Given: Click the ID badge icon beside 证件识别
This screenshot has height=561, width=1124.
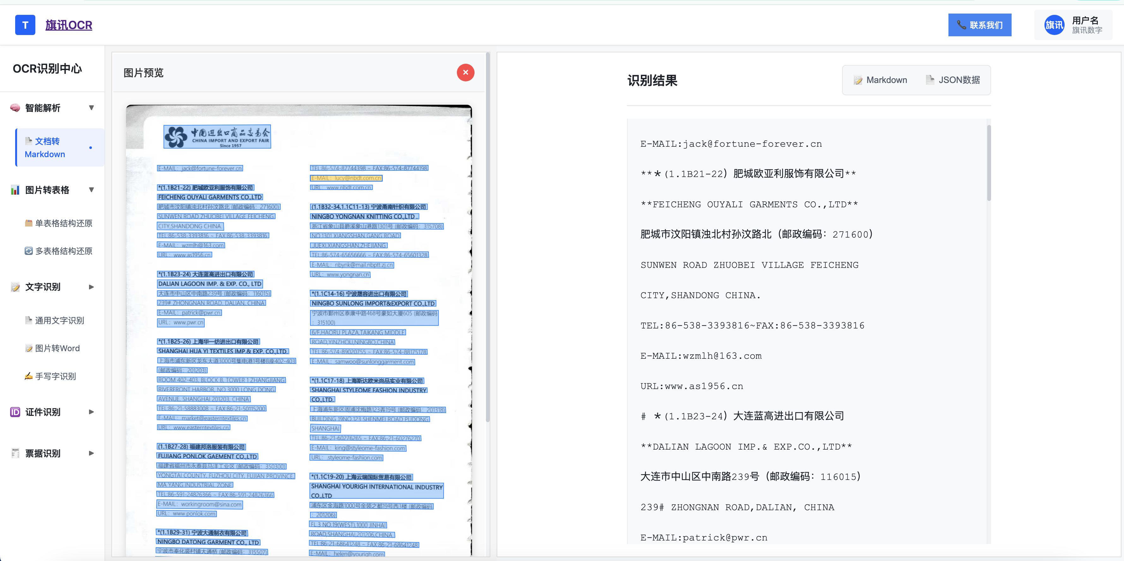Looking at the screenshot, I should 15,412.
